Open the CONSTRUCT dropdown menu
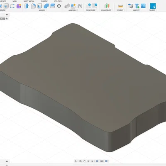 (x=107, y=10)
